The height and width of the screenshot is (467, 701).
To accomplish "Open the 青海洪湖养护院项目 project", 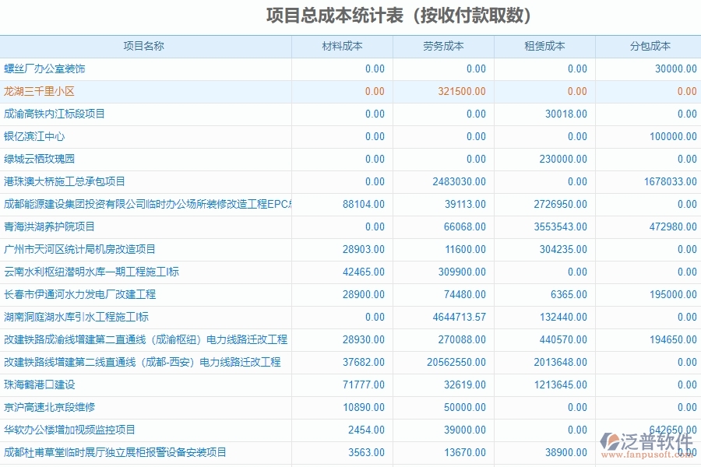I will pyautogui.click(x=55, y=226).
